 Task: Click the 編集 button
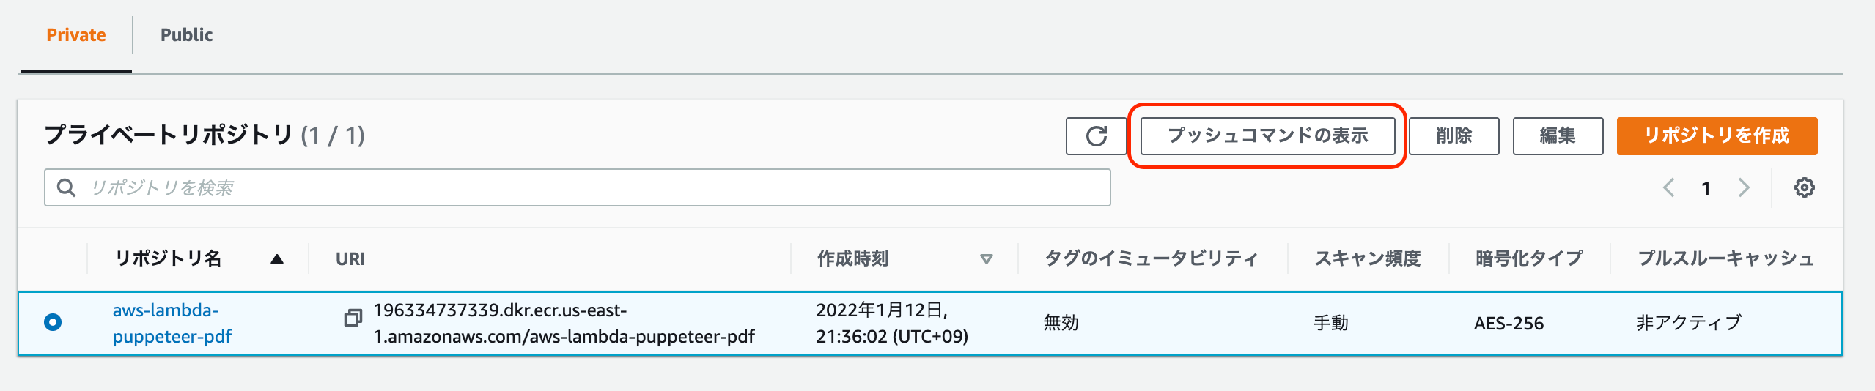coord(1558,136)
